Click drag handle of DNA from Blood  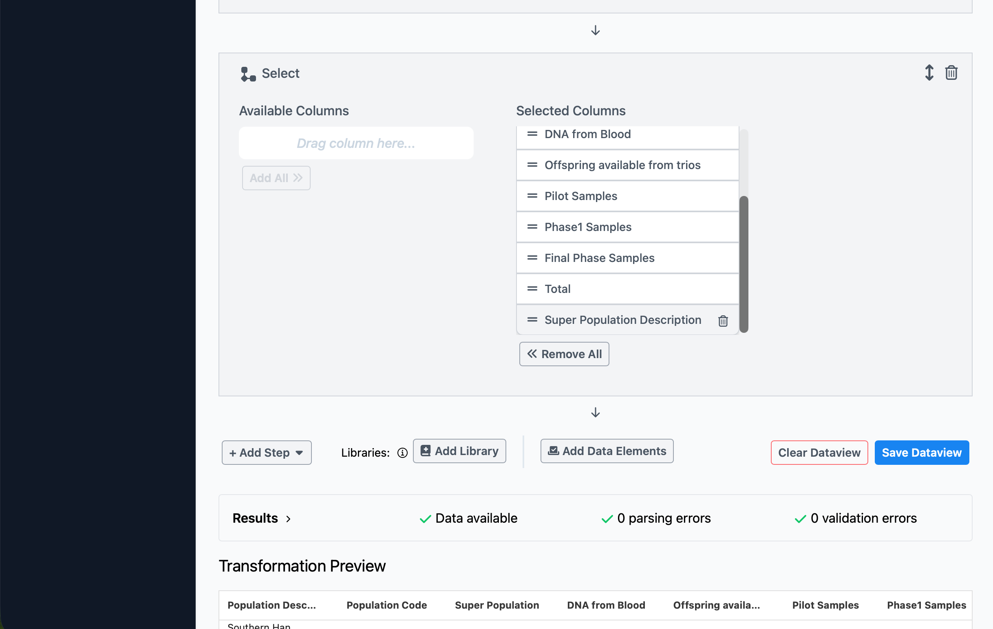[x=532, y=134]
